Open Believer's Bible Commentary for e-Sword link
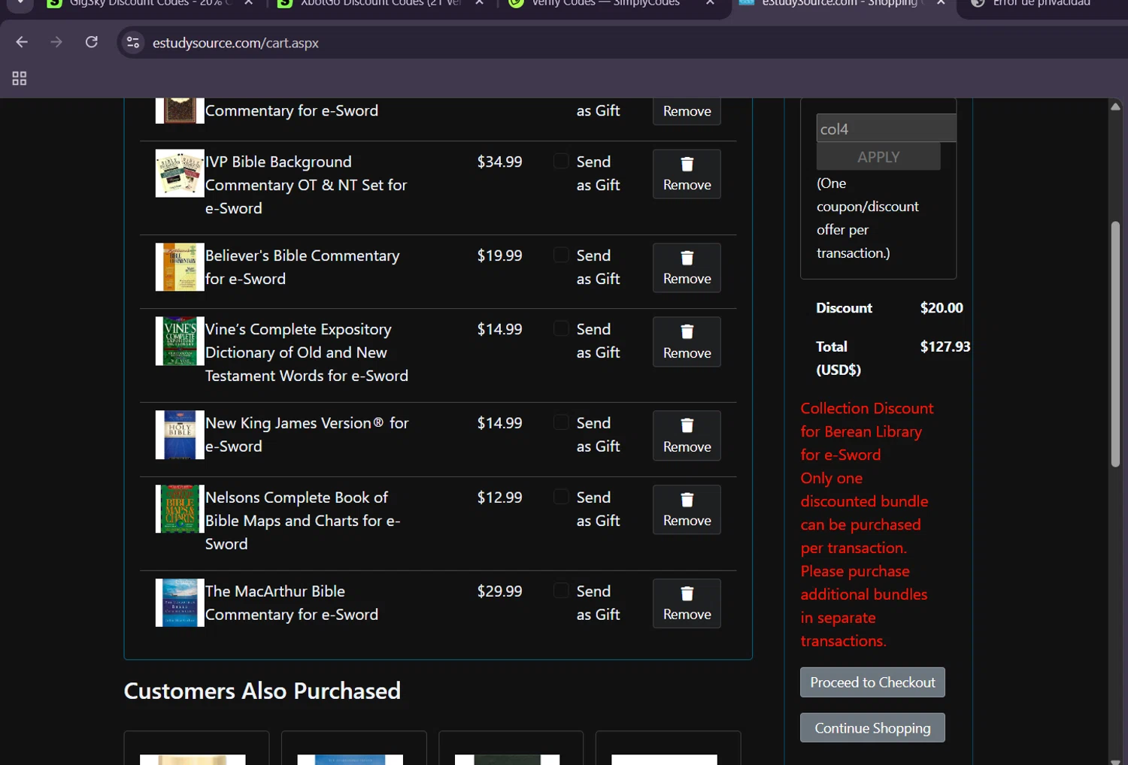 coord(302,267)
